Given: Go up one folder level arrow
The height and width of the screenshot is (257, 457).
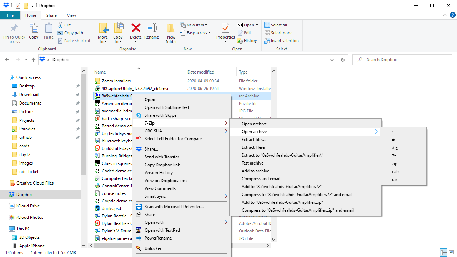Looking at the screenshot, I should pyautogui.click(x=34, y=60).
